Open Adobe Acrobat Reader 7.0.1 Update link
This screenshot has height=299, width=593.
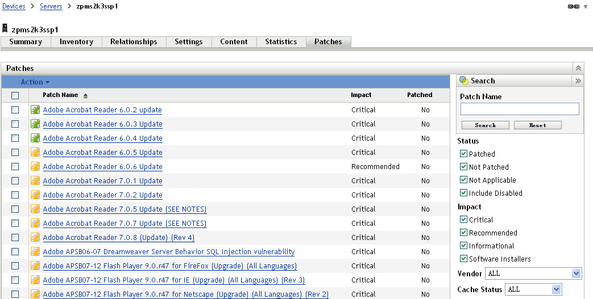102,181
